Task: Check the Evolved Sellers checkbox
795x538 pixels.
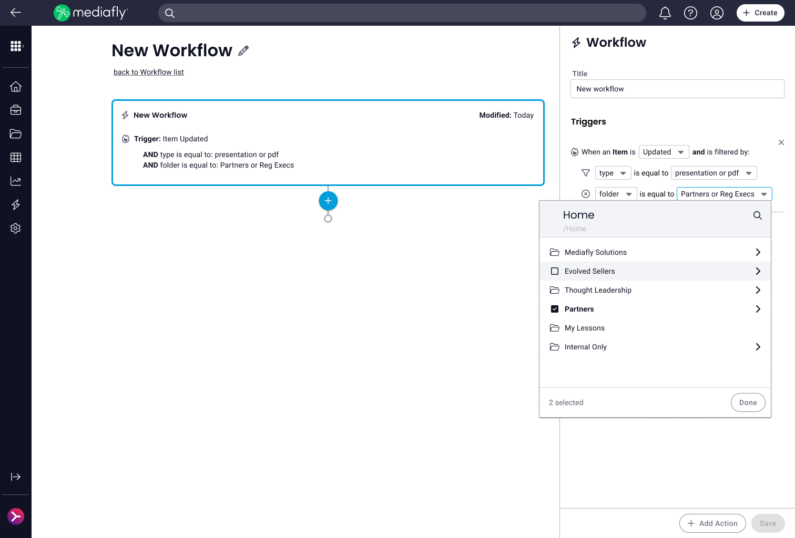Action: click(x=555, y=271)
